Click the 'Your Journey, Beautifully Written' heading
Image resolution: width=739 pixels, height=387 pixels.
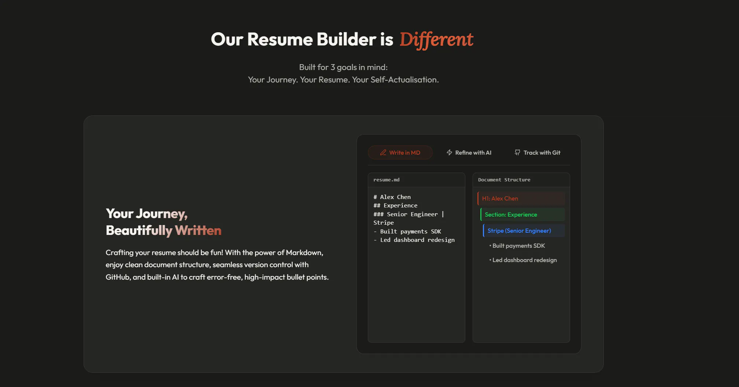click(x=163, y=222)
